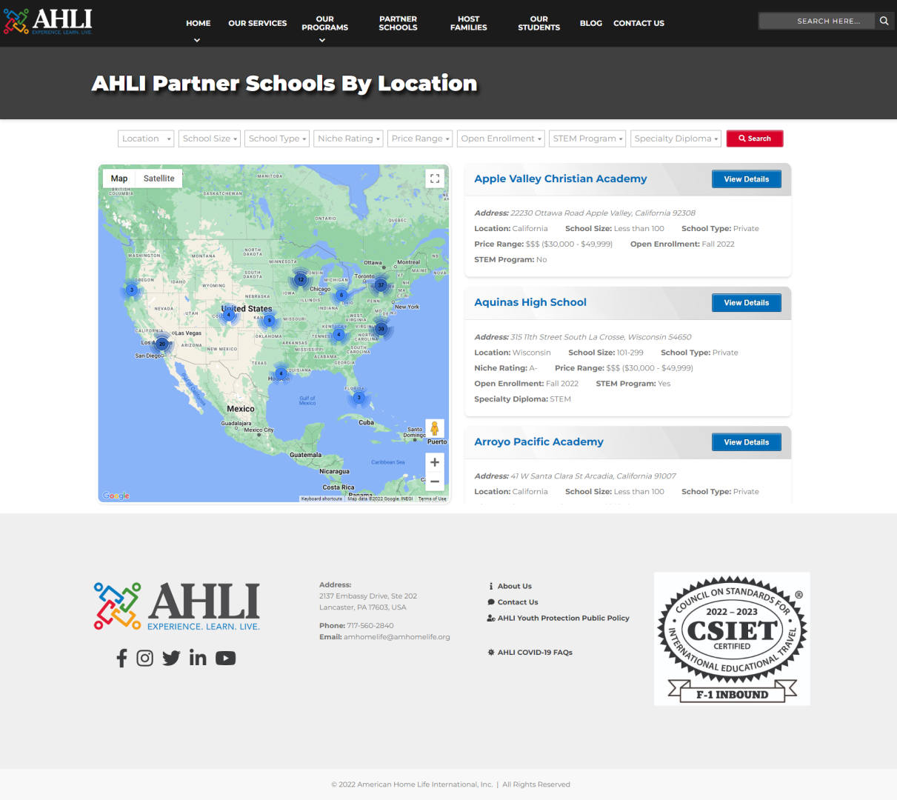Image resolution: width=897 pixels, height=800 pixels.
Task: Open the 37-school cluster near Toronto
Action: 381,284
